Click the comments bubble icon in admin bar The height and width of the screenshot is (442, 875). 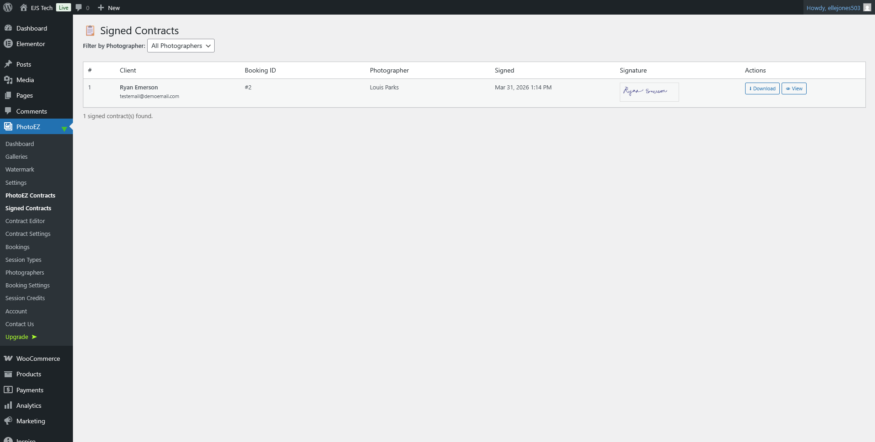click(x=79, y=7)
